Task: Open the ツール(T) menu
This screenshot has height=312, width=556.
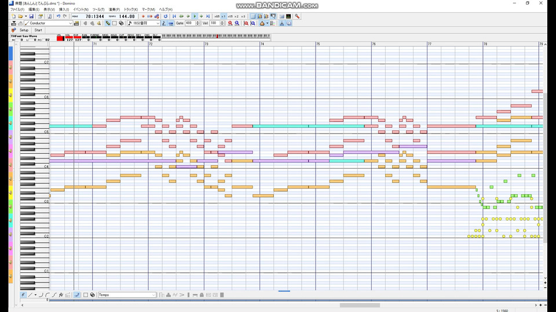Action: (x=98, y=10)
